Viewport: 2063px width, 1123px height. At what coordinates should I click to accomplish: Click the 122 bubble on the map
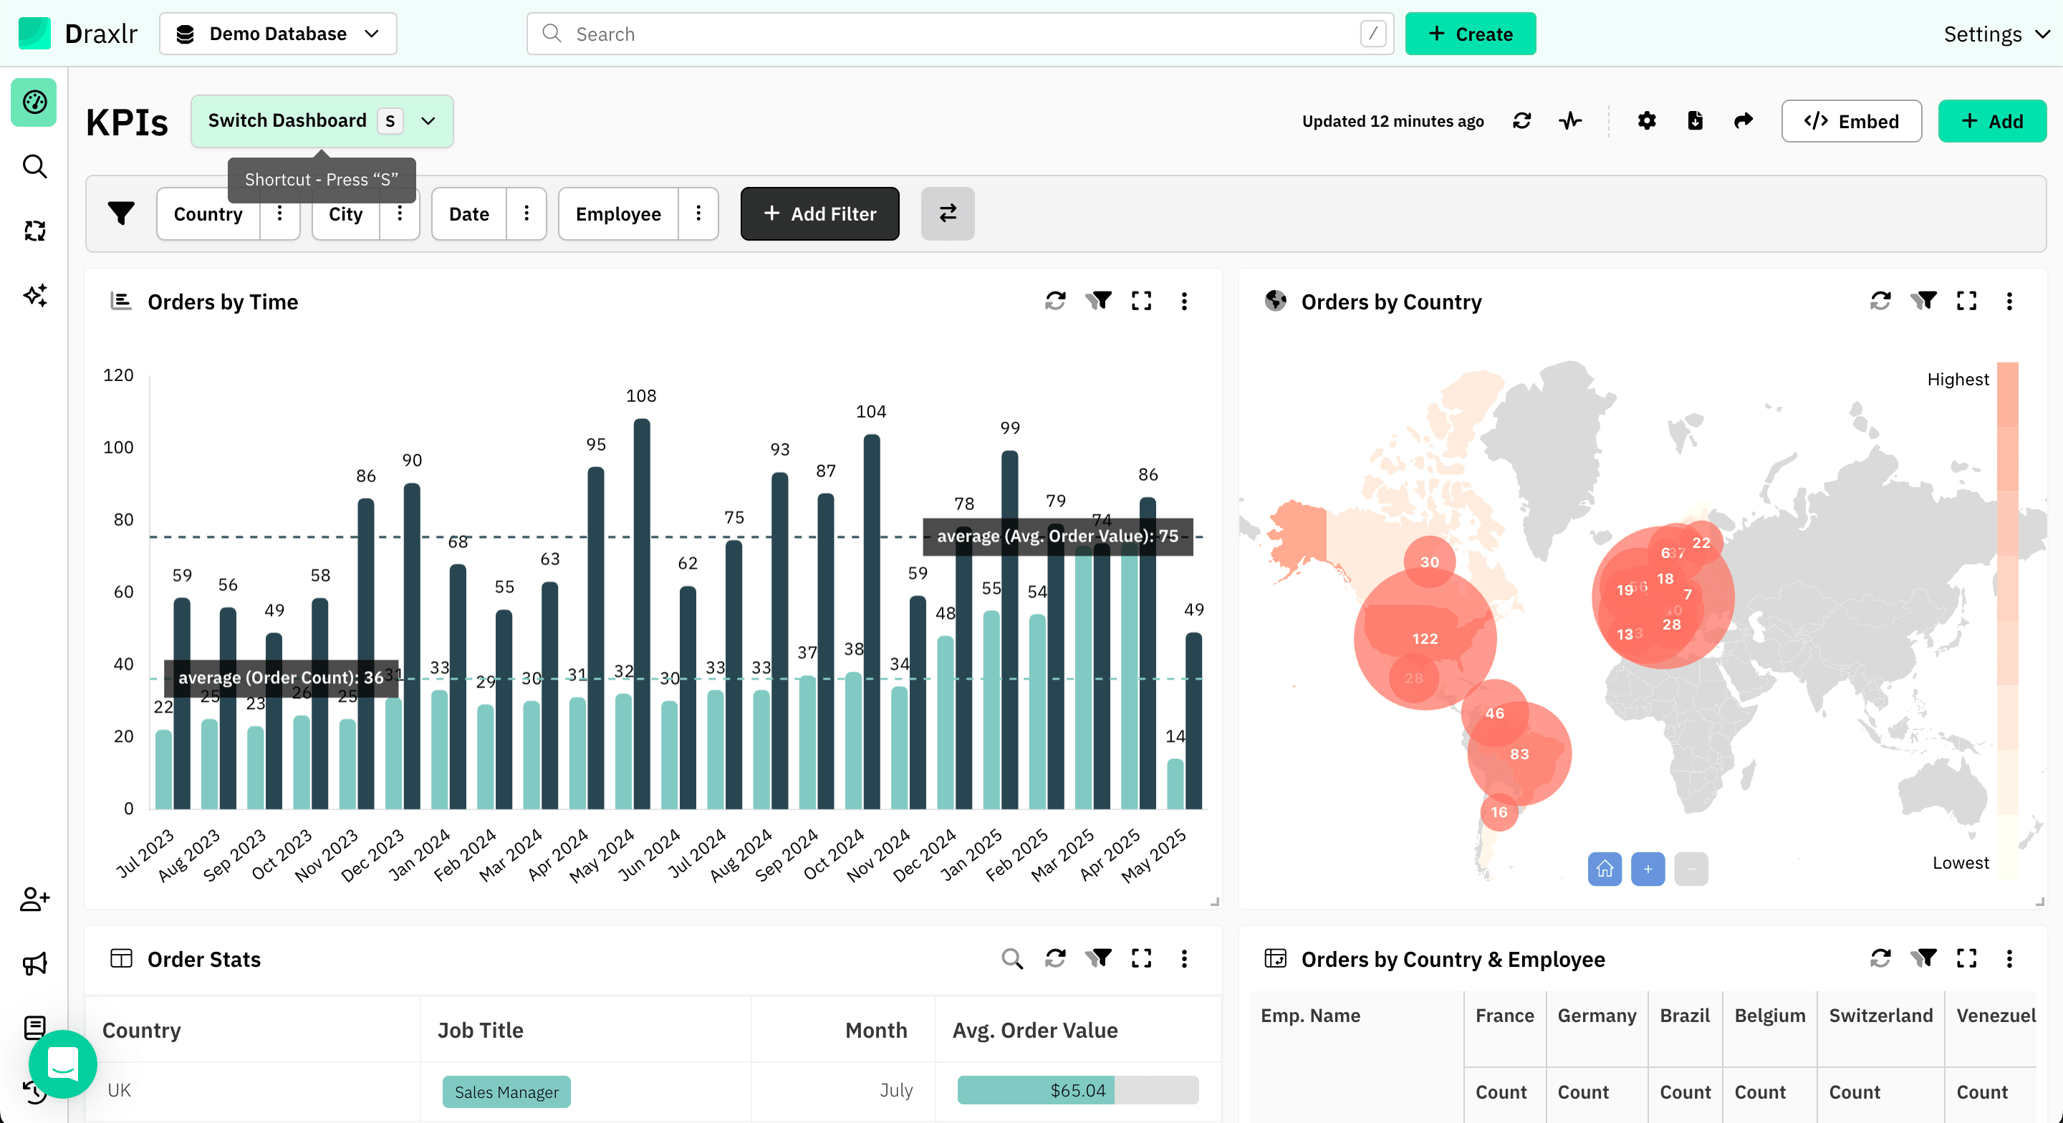[1425, 638]
